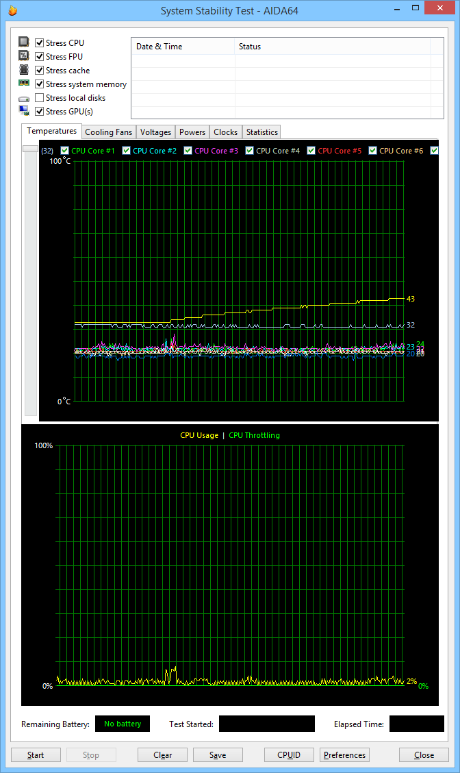Click the 2% CPU usage value
This screenshot has width=460, height=773.
411,681
